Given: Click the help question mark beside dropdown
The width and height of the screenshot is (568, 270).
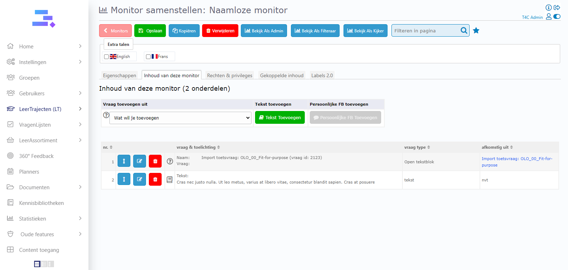Looking at the screenshot, I should 106,115.
